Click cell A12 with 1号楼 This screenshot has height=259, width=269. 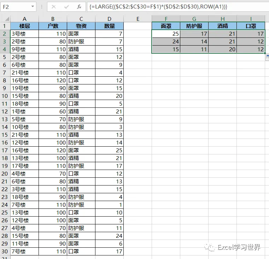[24, 112]
